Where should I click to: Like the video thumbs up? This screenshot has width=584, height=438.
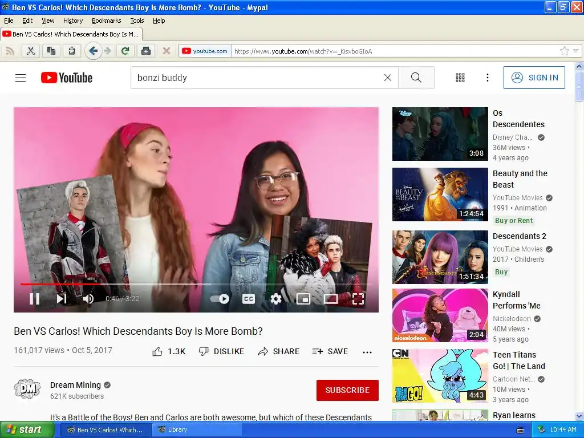169,351
